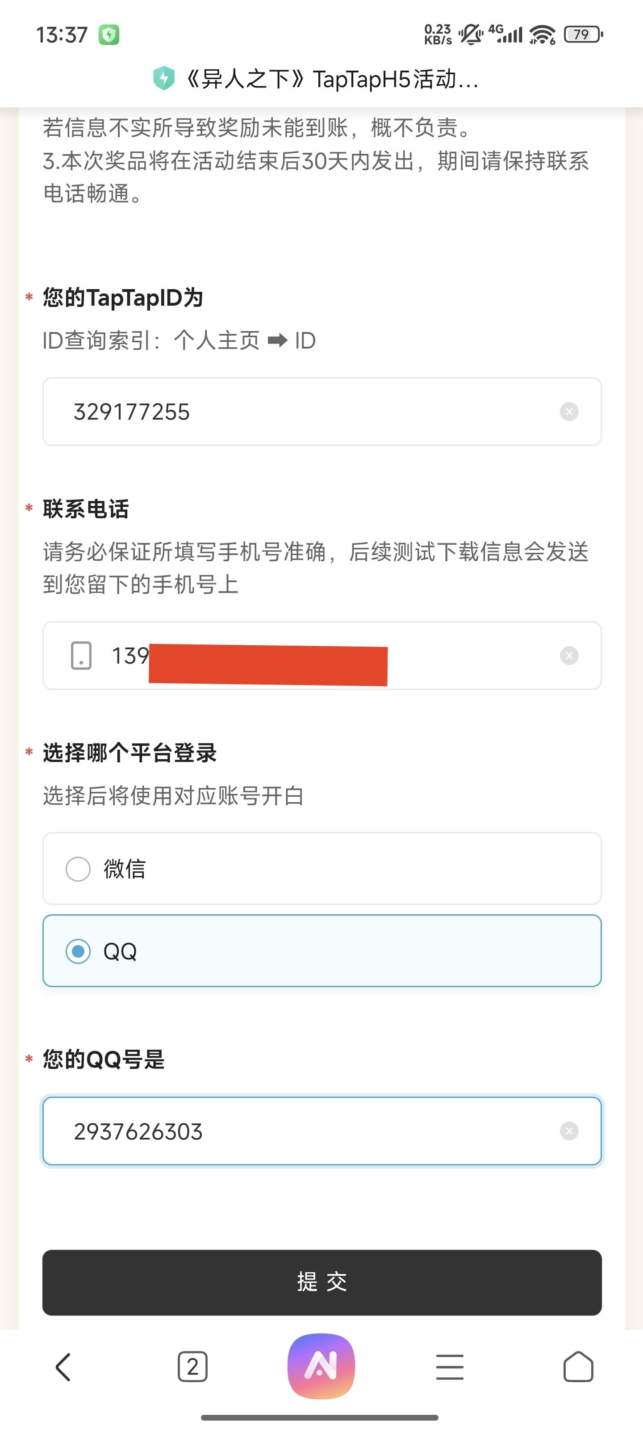The image size is (643, 1430).
Task: Select the 微信 radio option
Action: tap(322, 868)
